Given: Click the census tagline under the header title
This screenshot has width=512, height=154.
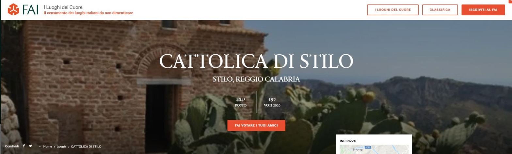Looking at the screenshot, I should [88, 13].
